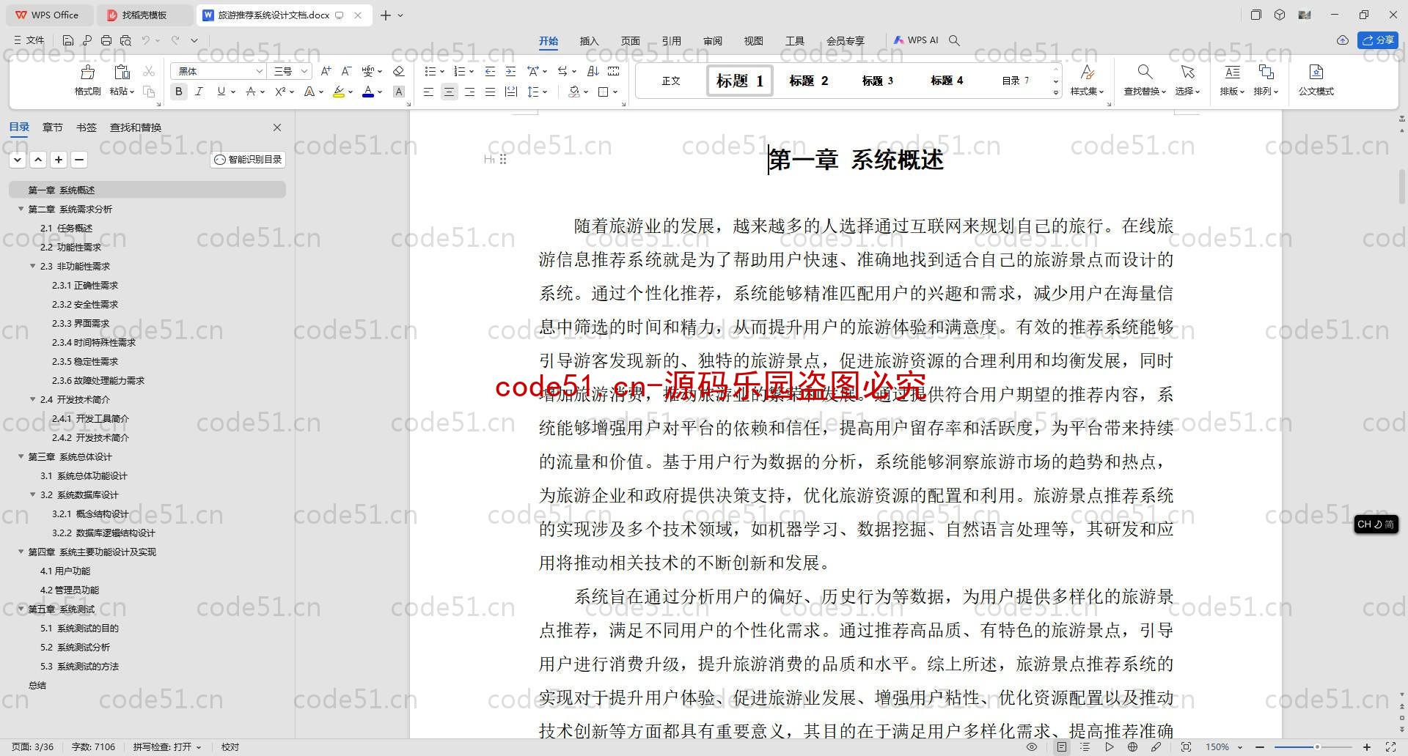Apply the blue font color swatch

(367, 92)
